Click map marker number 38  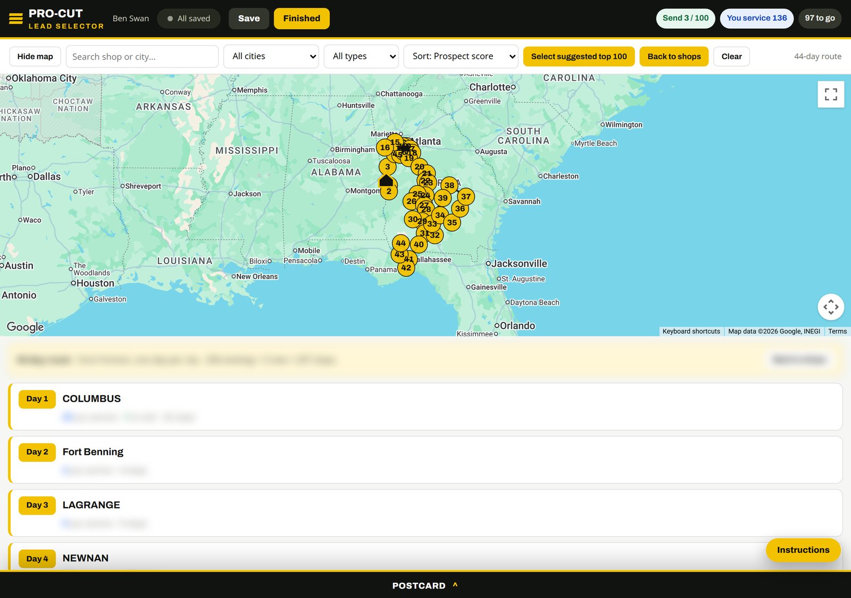[x=449, y=186]
